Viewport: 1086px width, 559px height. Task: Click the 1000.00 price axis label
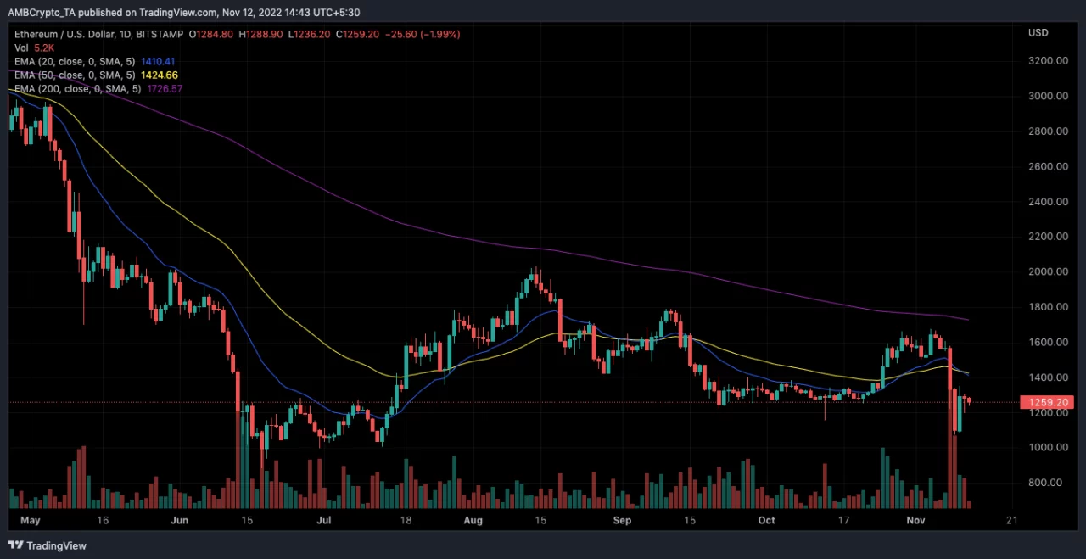point(1047,447)
